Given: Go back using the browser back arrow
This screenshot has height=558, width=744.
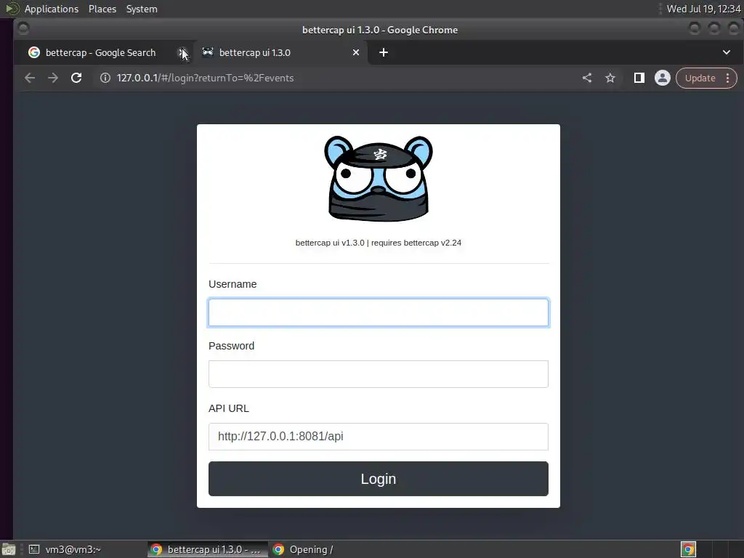Looking at the screenshot, I should tap(29, 78).
